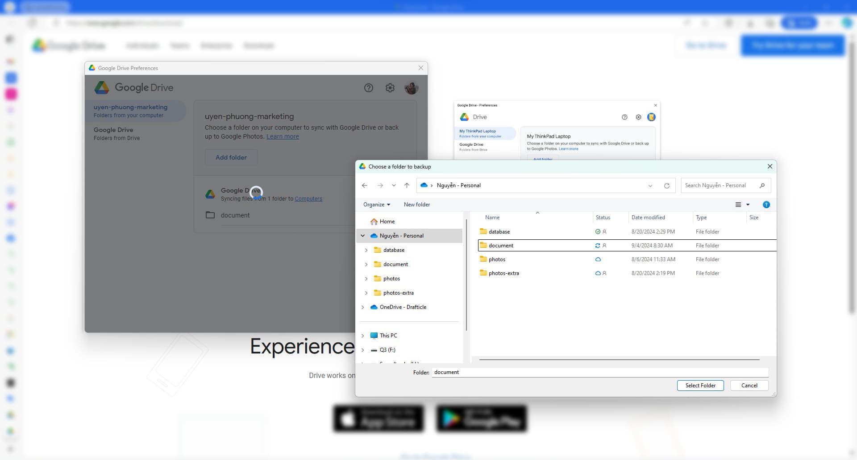Close Google Drive Preferences window

tap(420, 68)
